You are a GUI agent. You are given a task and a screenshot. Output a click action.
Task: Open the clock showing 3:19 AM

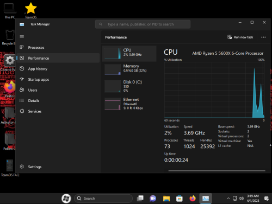click(x=253, y=199)
